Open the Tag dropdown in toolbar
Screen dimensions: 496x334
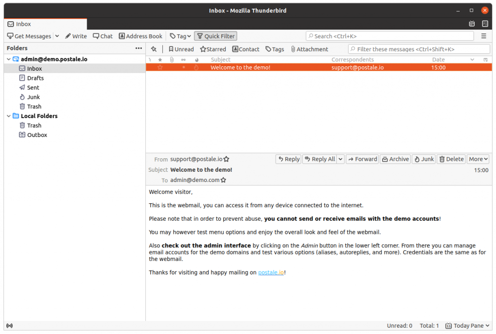180,36
